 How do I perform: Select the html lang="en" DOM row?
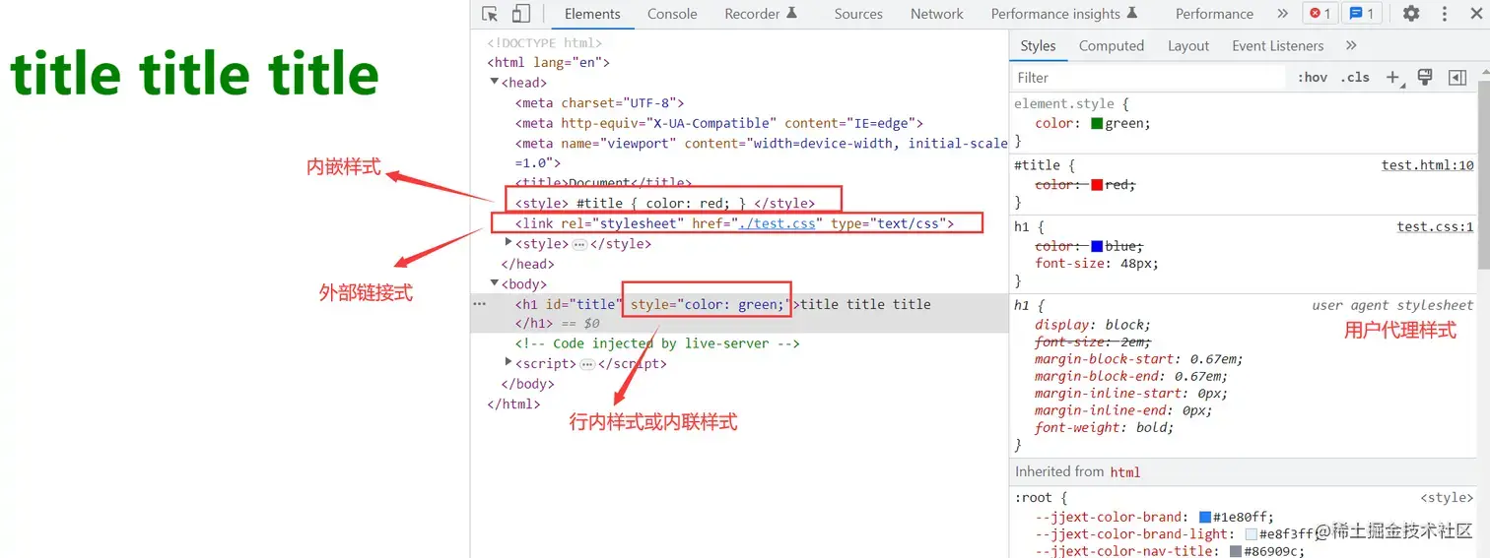[x=548, y=63]
